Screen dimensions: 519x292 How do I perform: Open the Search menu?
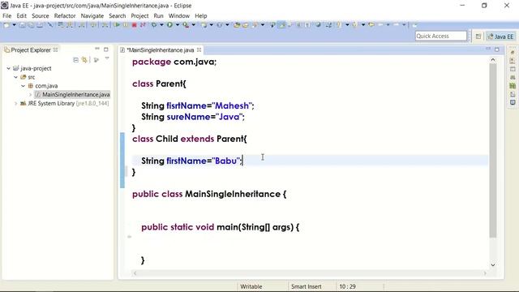point(118,16)
